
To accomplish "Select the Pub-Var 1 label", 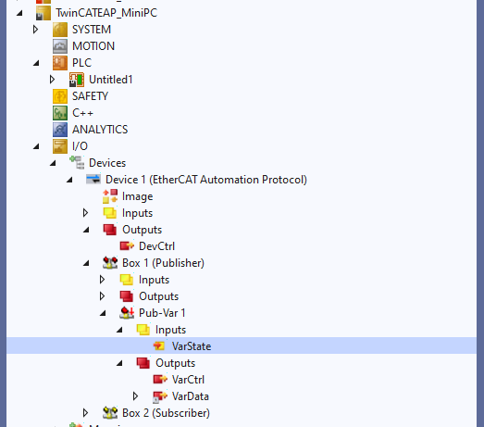I will 162,313.
